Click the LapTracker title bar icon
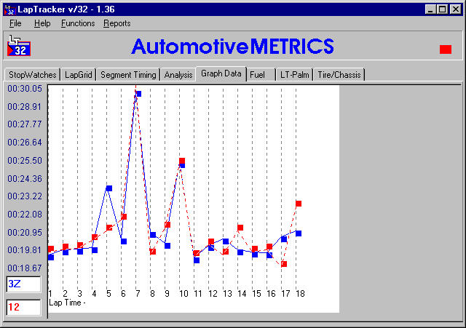The image size is (466, 328). pos(9,9)
